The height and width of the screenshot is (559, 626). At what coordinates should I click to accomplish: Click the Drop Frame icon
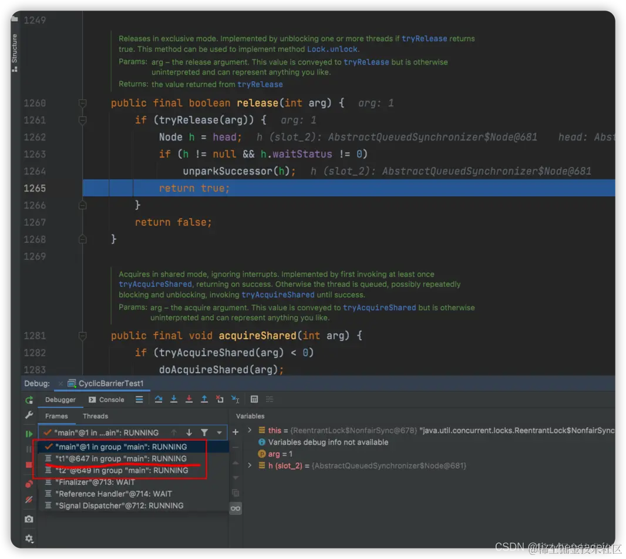(220, 399)
